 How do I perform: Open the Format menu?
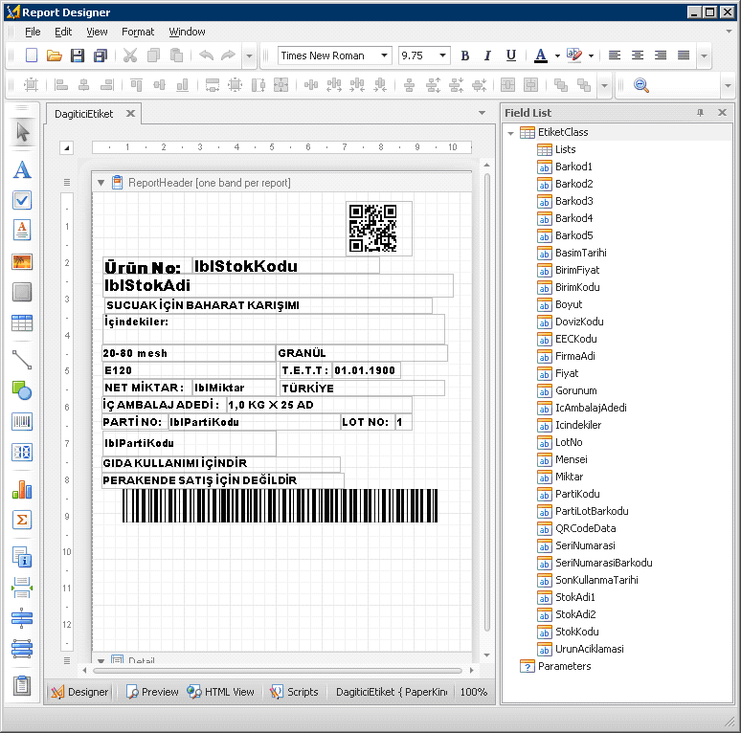pos(138,32)
